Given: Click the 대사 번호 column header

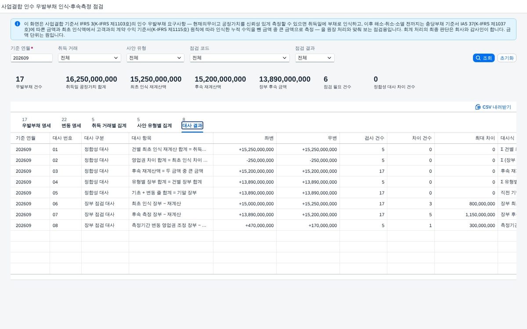Looking at the screenshot, I should click(x=65, y=138).
